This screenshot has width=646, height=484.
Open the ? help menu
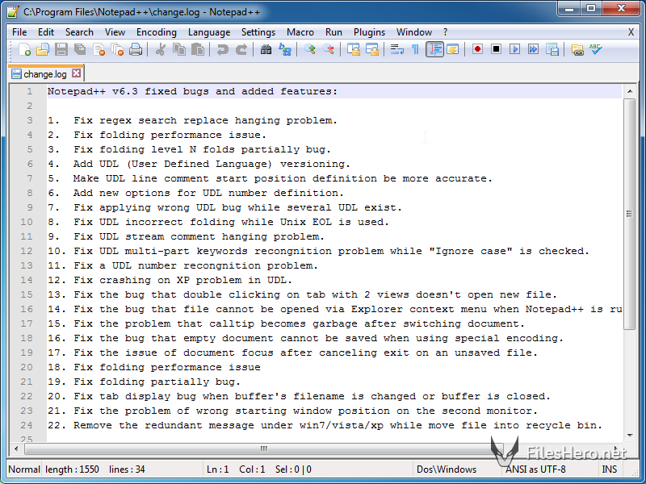pos(446,32)
